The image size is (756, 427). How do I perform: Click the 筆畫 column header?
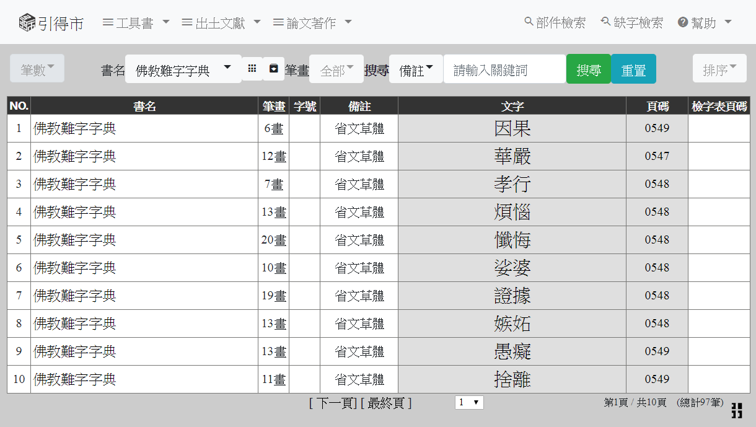[x=274, y=106]
